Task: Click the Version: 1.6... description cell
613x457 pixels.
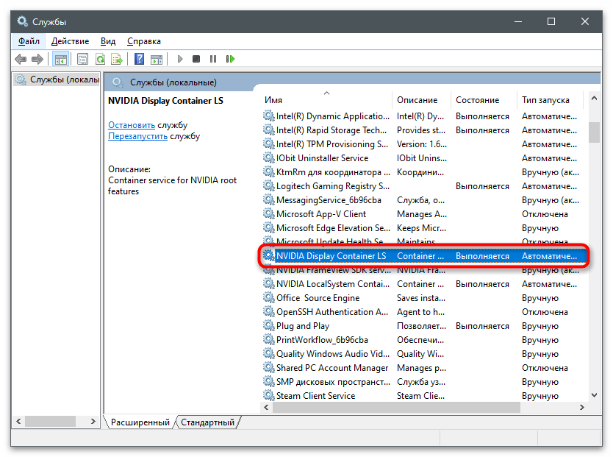Action: (422, 144)
